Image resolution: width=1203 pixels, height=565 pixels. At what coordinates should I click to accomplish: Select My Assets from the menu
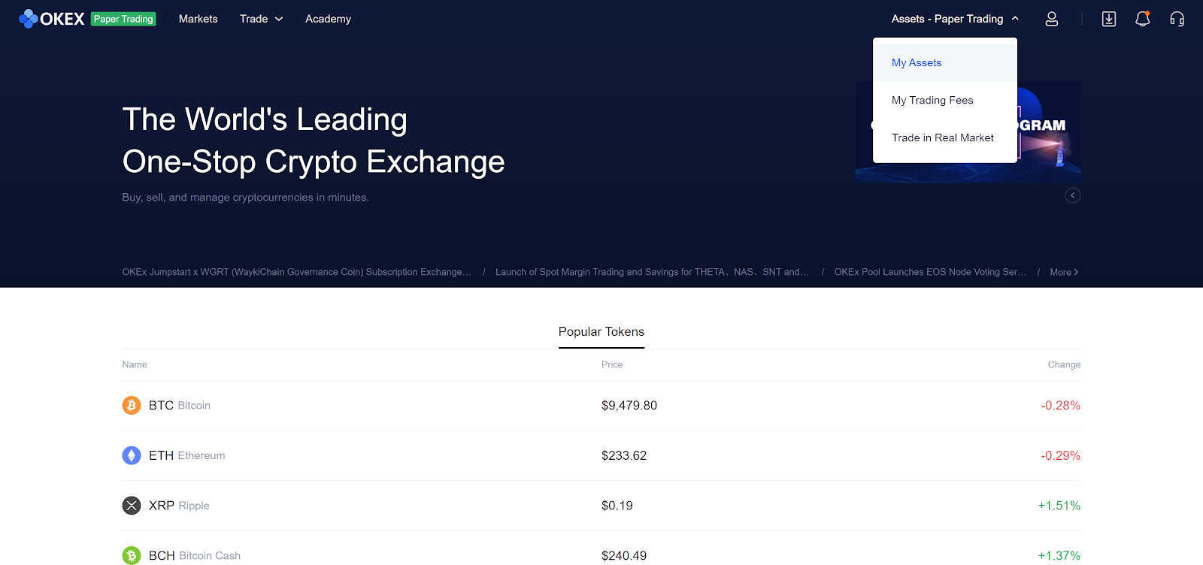click(917, 62)
